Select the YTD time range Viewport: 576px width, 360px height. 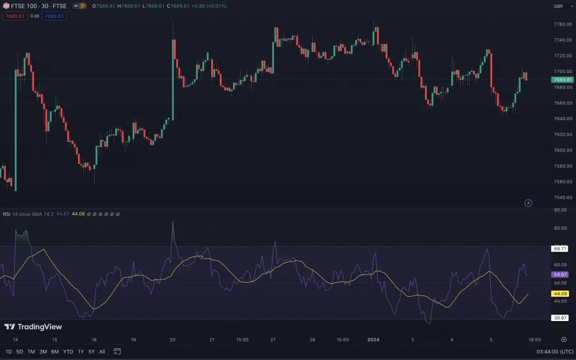68,352
